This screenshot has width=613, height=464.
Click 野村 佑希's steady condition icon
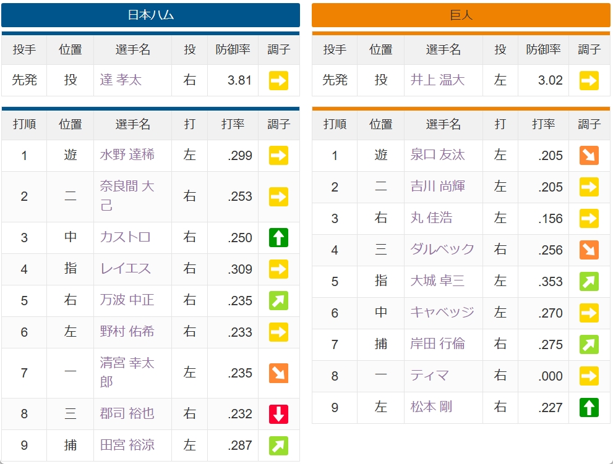[x=278, y=332]
